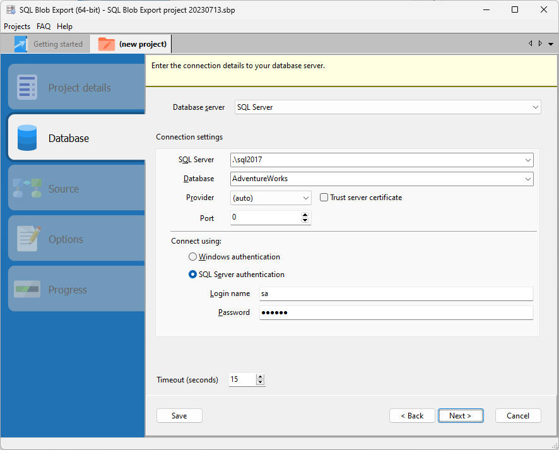Increment the Timeout seconds stepper
The height and width of the screenshot is (450, 559).
point(260,377)
